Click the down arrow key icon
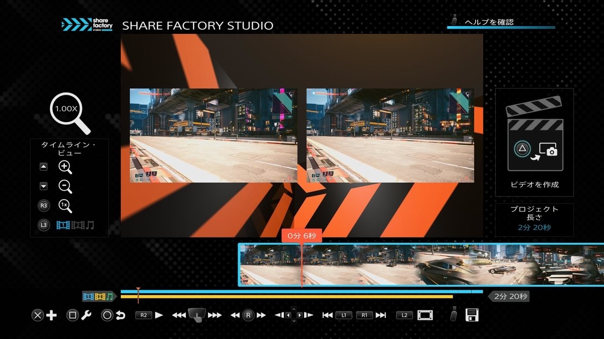Screen dimensions: 604x339 (44, 186)
